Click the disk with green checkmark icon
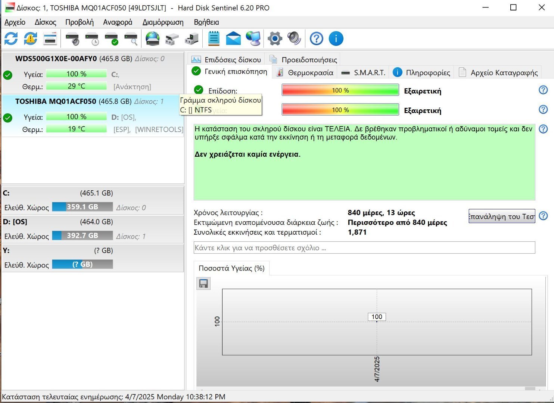 click(x=112, y=38)
